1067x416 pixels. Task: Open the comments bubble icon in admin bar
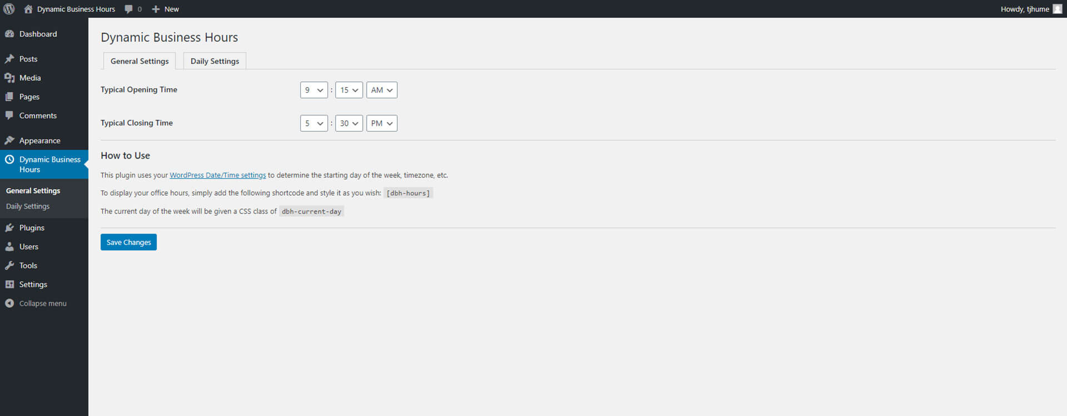129,9
